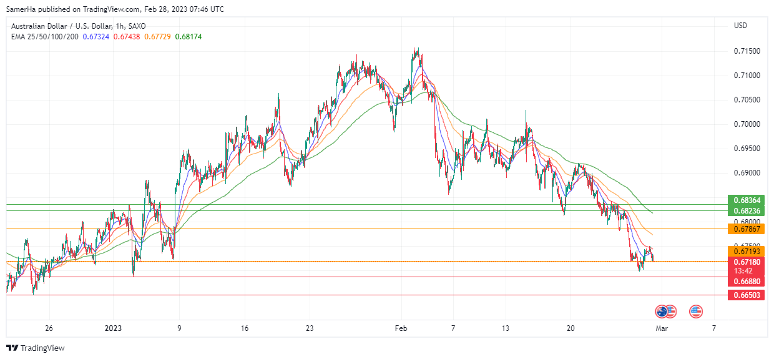Select the green EMA value 0.68174

(x=188, y=37)
